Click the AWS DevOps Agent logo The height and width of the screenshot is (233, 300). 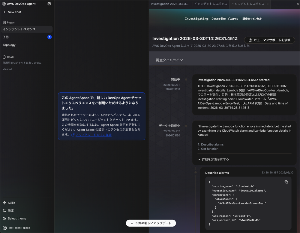4,4
